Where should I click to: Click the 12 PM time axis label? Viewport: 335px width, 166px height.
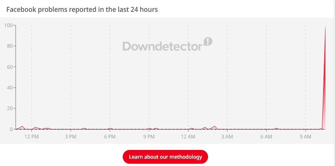[32, 137]
